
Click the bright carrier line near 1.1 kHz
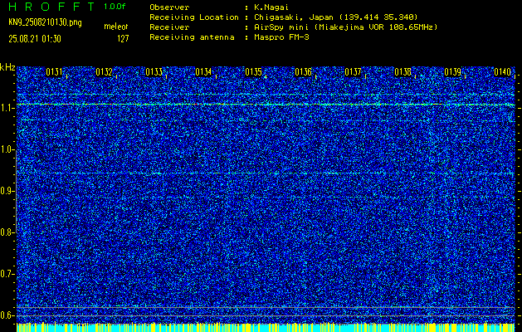tap(266, 105)
